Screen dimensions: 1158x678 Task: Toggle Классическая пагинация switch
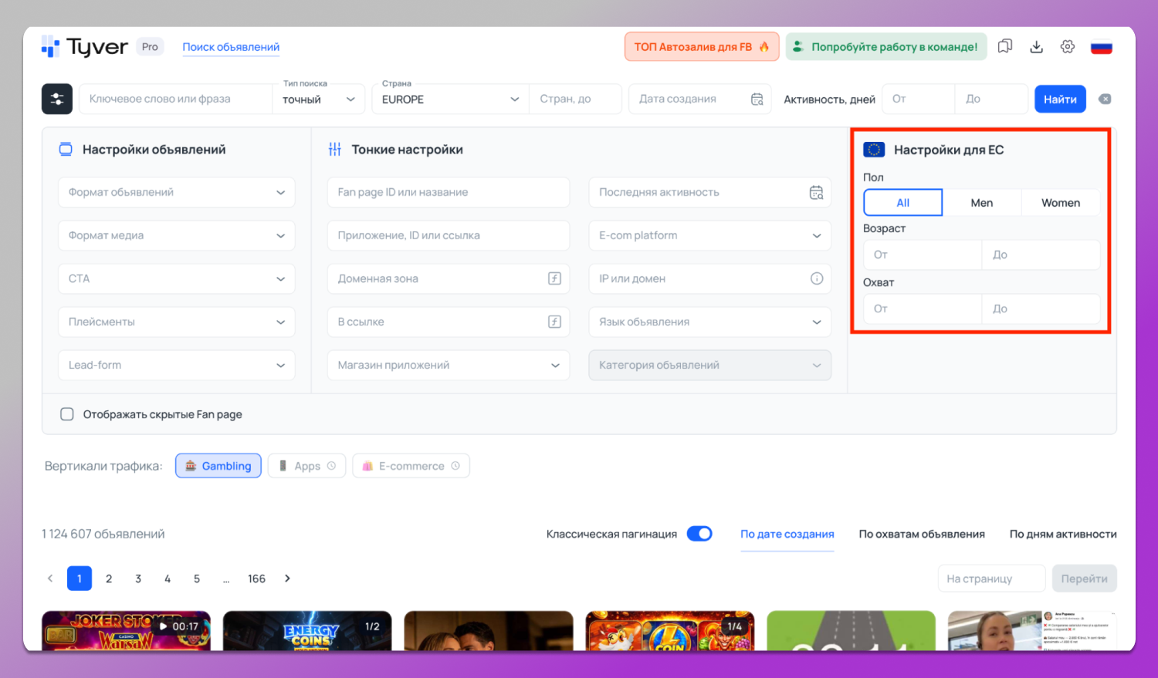699,534
